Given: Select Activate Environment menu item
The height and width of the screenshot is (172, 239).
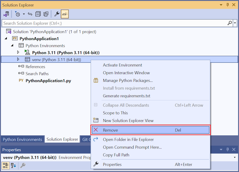Looking at the screenshot, I should (122, 65).
